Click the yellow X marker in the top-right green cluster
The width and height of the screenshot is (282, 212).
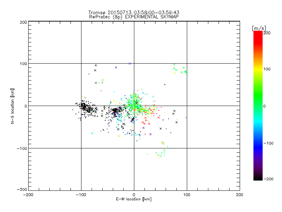pyautogui.click(x=174, y=73)
